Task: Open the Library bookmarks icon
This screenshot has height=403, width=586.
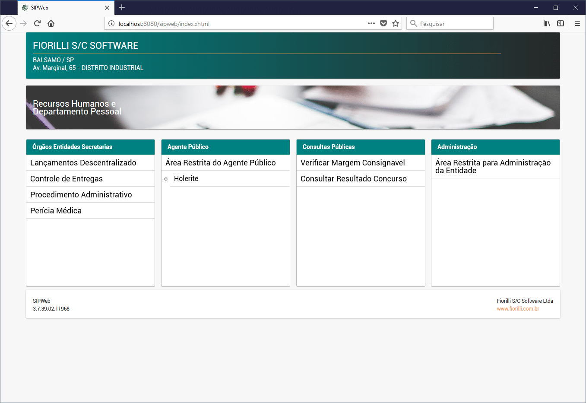Action: click(x=547, y=23)
